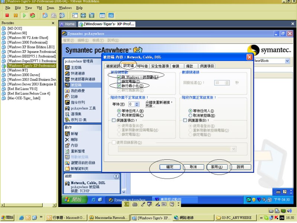Click the VMware Summary view toolbar icon

point(102,15)
